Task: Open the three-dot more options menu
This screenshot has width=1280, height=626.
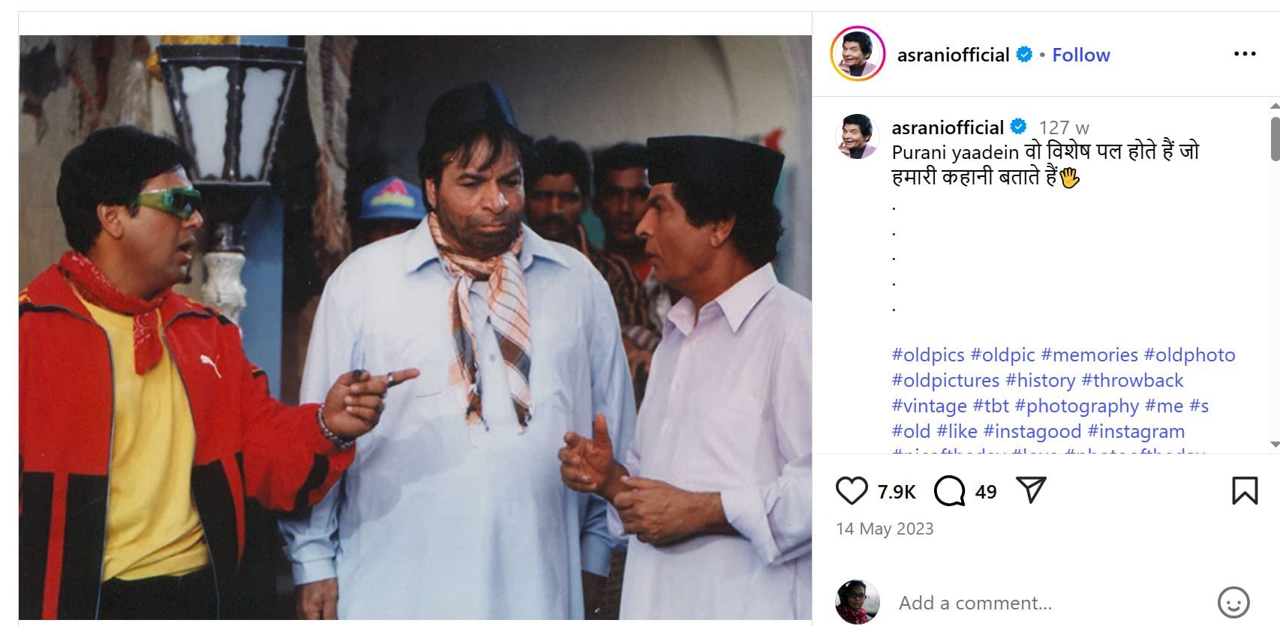Action: coord(1244,54)
